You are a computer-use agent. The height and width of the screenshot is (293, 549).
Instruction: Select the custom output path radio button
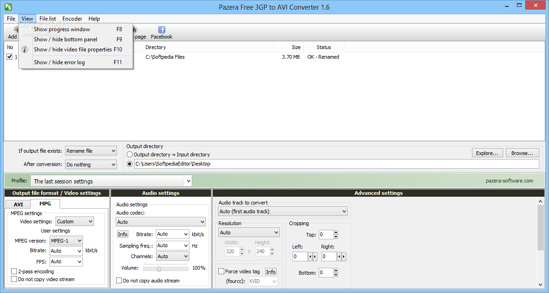tap(129, 164)
